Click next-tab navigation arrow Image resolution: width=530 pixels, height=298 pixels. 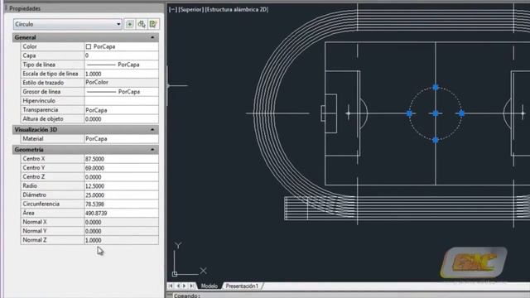point(185,286)
